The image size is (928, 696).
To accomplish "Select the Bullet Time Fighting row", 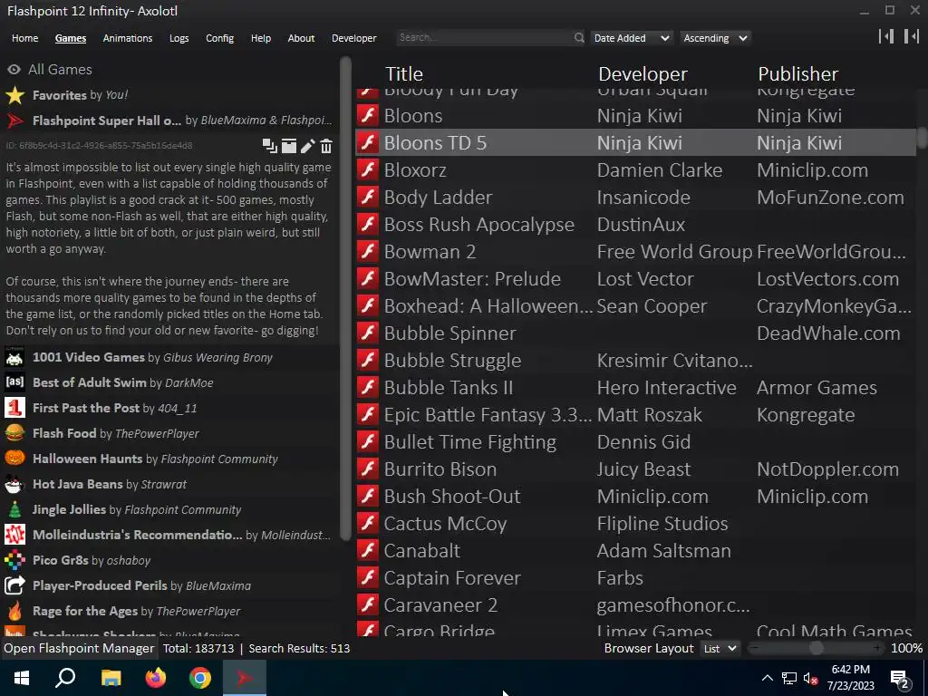I will pos(635,442).
